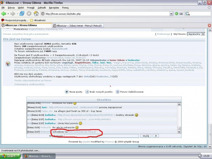The width and height of the screenshot is (212, 159).
Task: Open the phpBB link in footer
Action: [86, 142]
